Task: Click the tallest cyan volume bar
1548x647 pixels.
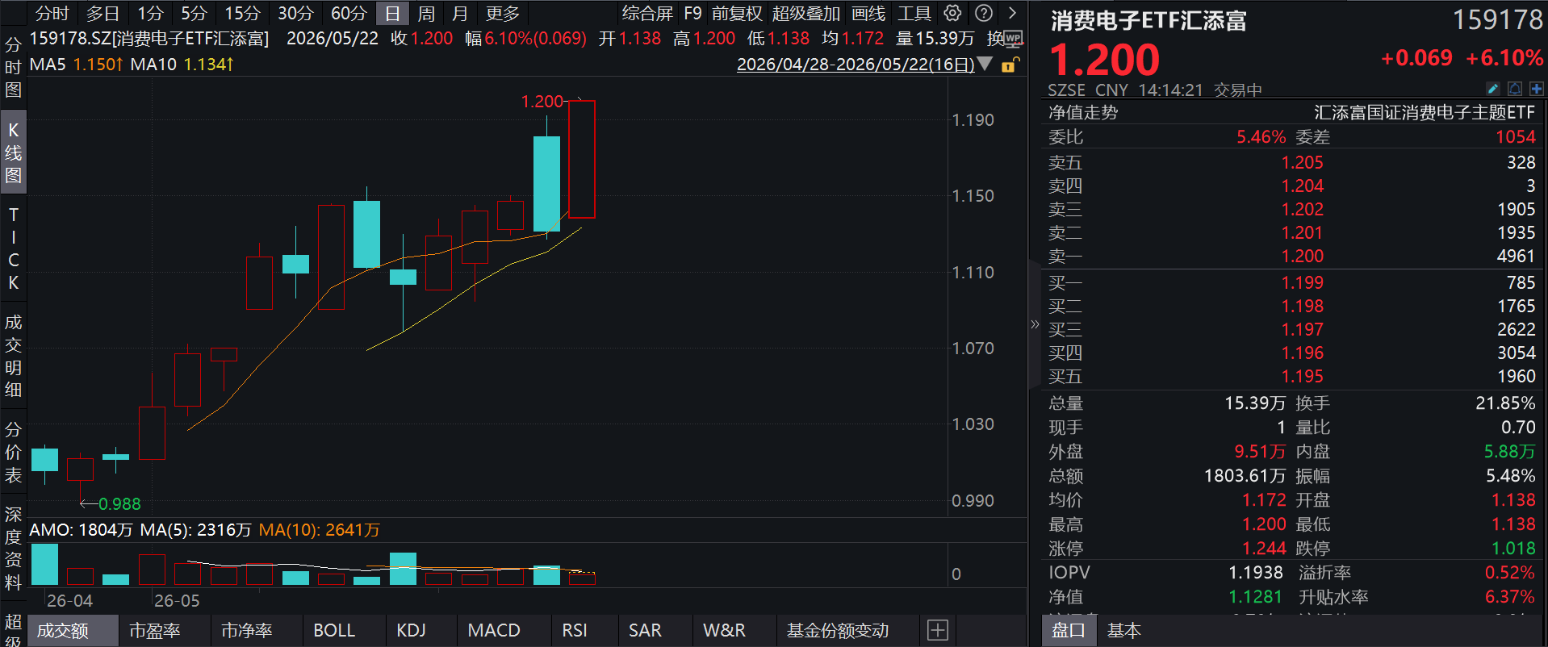Action: pyautogui.click(x=44, y=564)
